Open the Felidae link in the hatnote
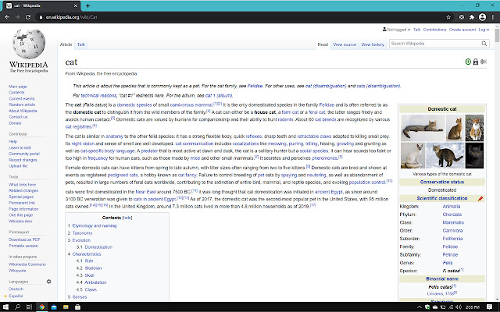The width and height of the screenshot is (500, 312). click(255, 86)
